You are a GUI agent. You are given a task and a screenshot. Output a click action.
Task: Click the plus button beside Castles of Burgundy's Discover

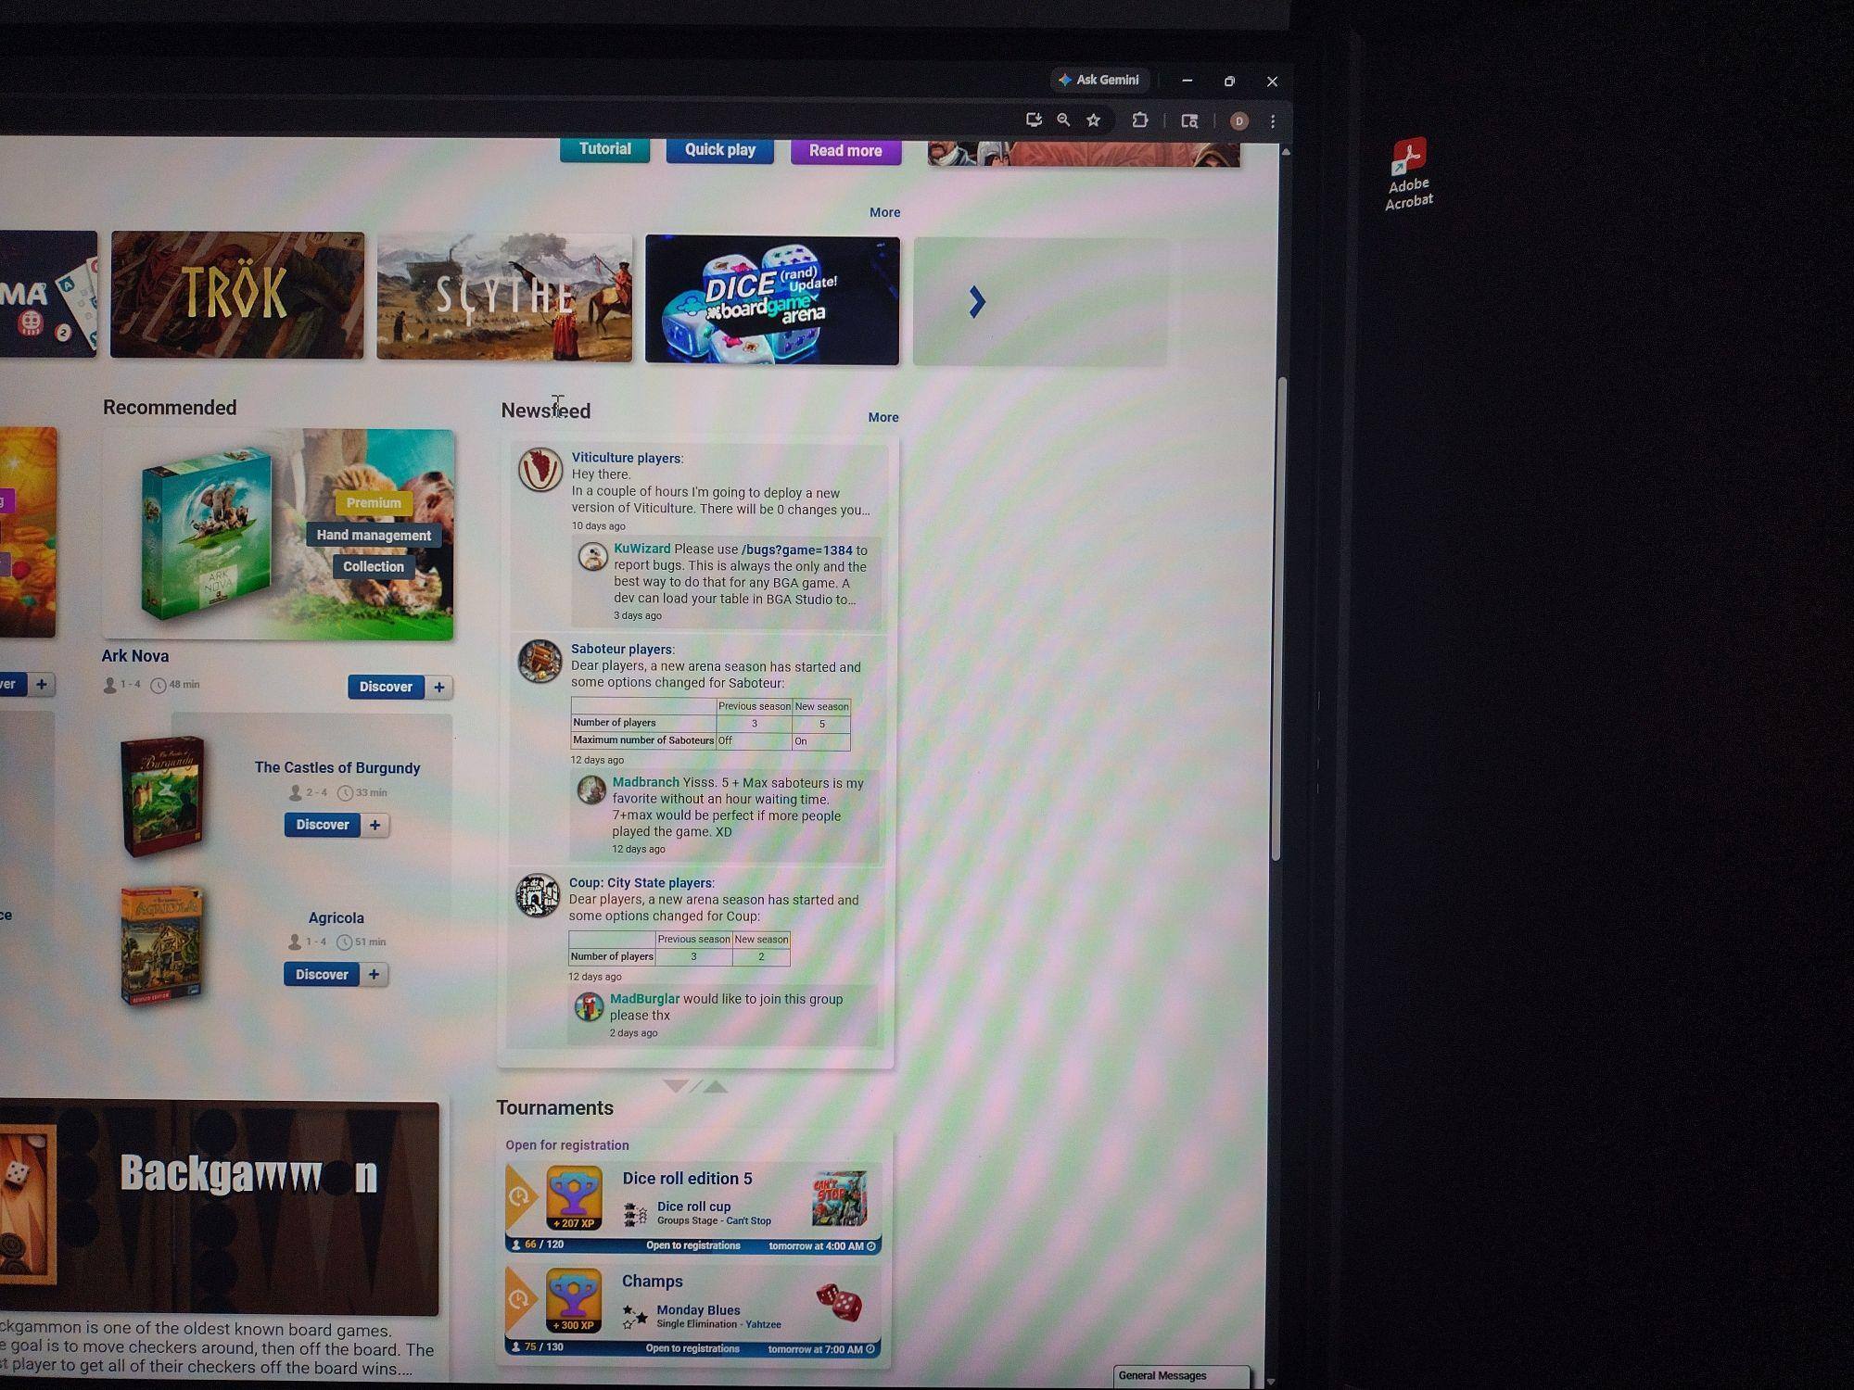(375, 825)
